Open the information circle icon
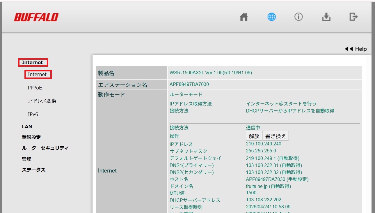The height and width of the screenshot is (213, 375). pyautogui.click(x=298, y=17)
